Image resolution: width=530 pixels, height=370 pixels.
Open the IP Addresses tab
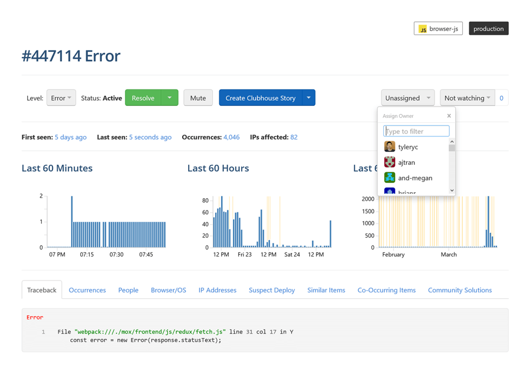tap(218, 290)
